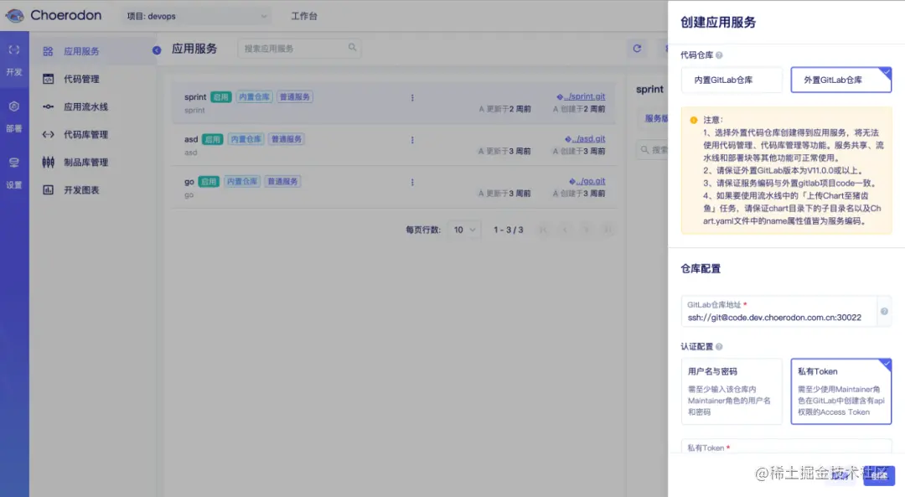Click the 启用 tag on sprint row
The height and width of the screenshot is (497, 905).
pyautogui.click(x=221, y=97)
